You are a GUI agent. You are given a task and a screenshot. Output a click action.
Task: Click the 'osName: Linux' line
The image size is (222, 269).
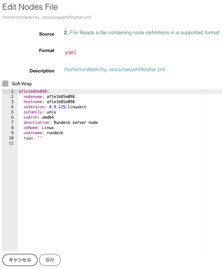tap(39, 127)
